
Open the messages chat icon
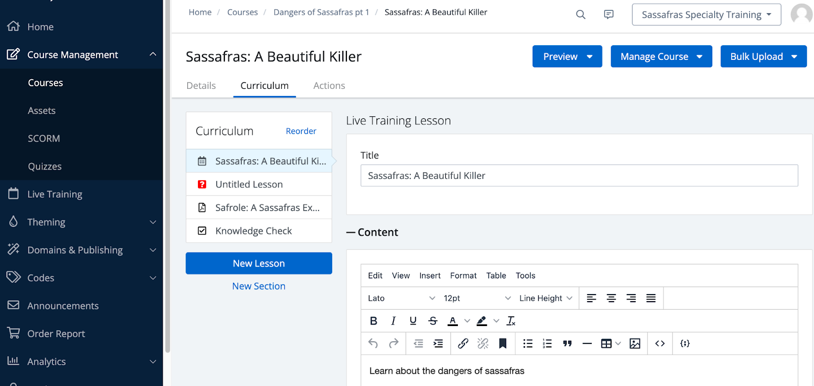(x=608, y=15)
